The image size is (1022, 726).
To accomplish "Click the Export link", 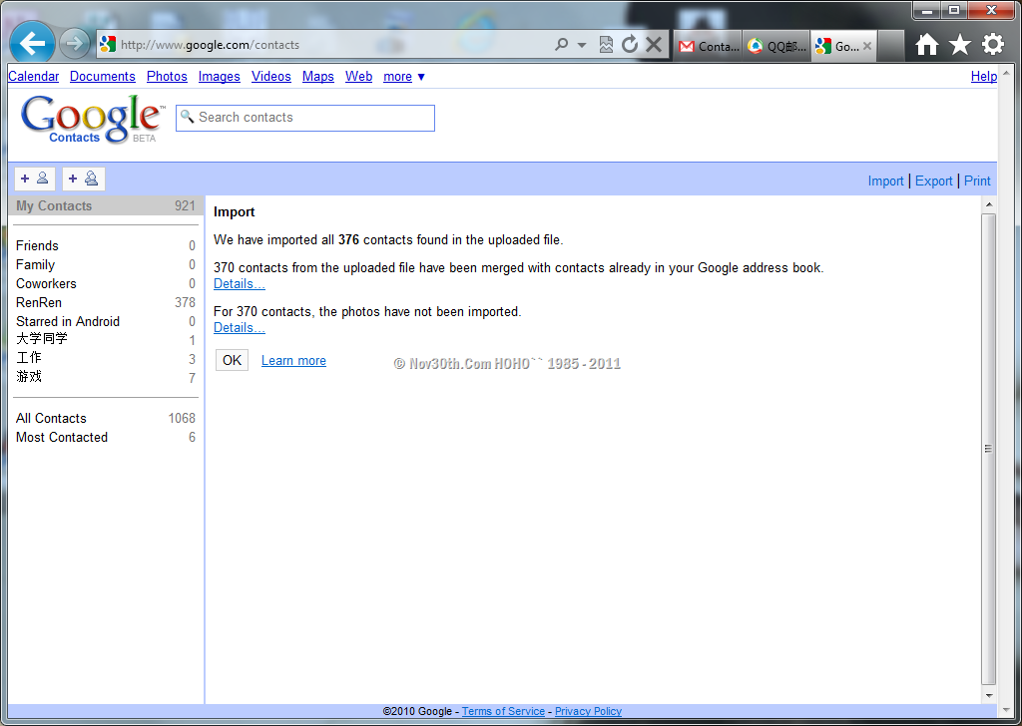I will tap(933, 181).
